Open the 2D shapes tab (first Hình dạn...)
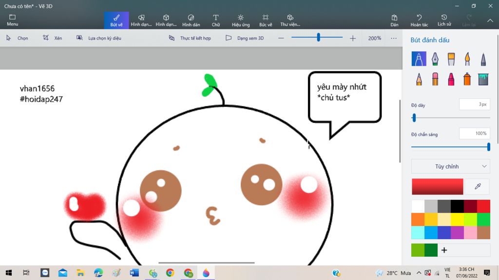Image resolution: width=499 pixels, height=280 pixels. (x=141, y=20)
